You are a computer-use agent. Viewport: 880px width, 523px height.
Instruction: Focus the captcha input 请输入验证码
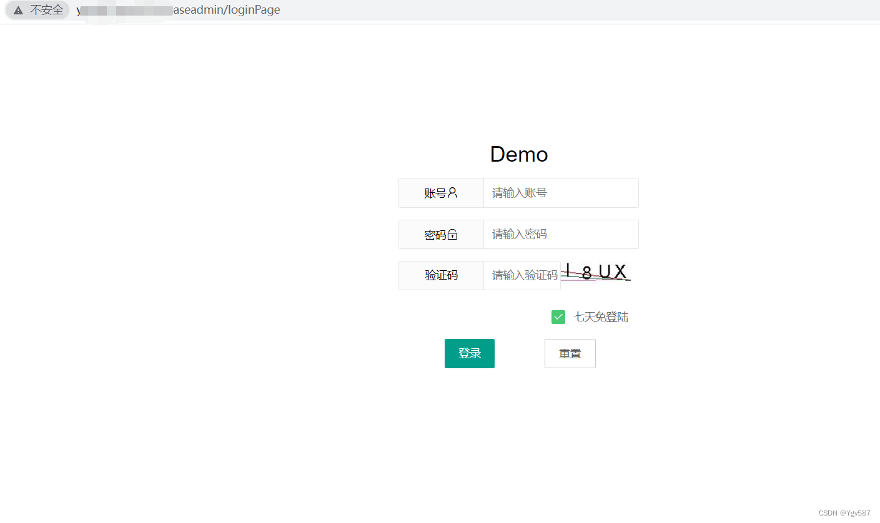pos(522,275)
